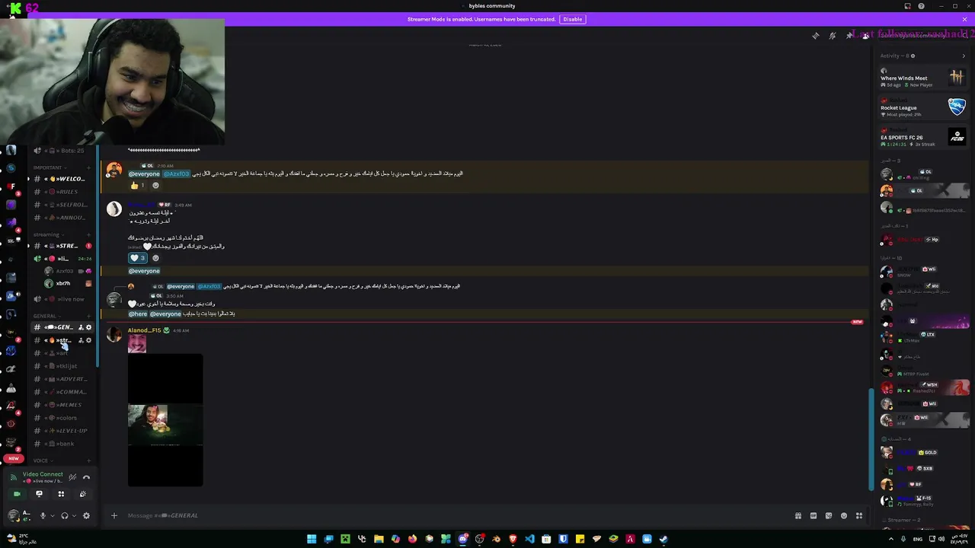Open the inbox icon in title bar
975x548 pixels.
tap(907, 6)
